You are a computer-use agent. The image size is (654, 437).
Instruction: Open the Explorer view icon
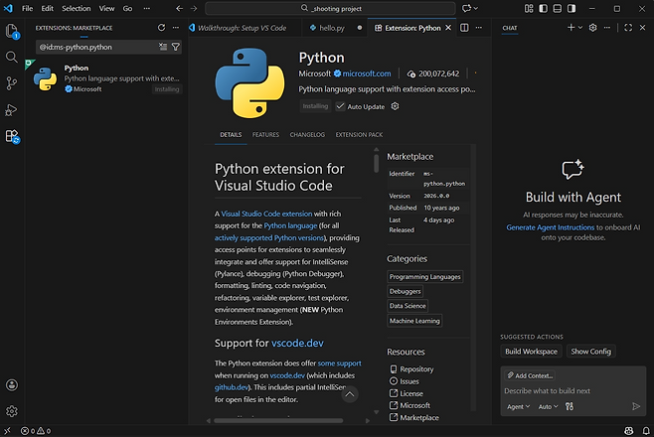pos(12,31)
